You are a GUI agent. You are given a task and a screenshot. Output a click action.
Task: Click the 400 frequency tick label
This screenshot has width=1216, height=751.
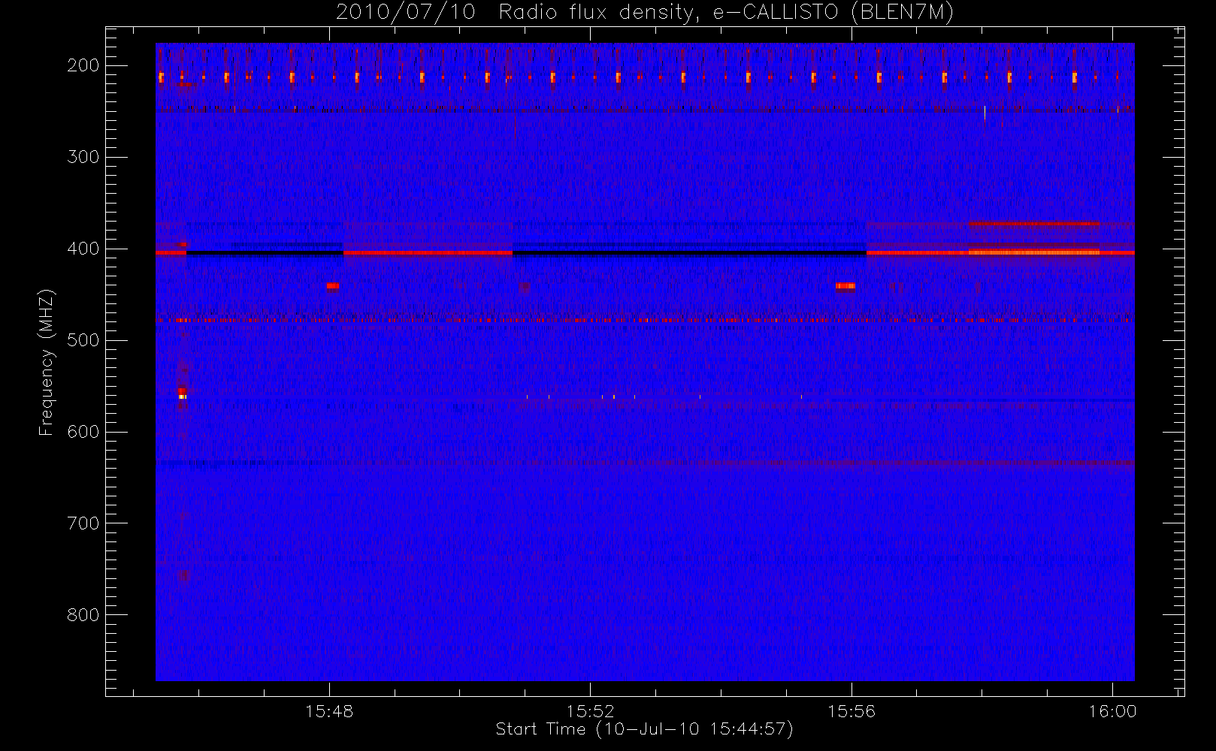pos(83,249)
